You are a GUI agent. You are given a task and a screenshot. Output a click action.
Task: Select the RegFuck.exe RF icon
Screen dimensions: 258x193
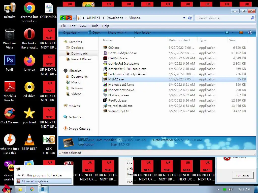tap(105, 100)
